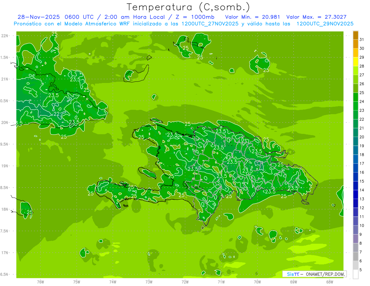The width and height of the screenshot is (370, 286).
Task: Pick the dark blue swatch between 12 and 13
Action: pyautogui.click(x=356, y=203)
